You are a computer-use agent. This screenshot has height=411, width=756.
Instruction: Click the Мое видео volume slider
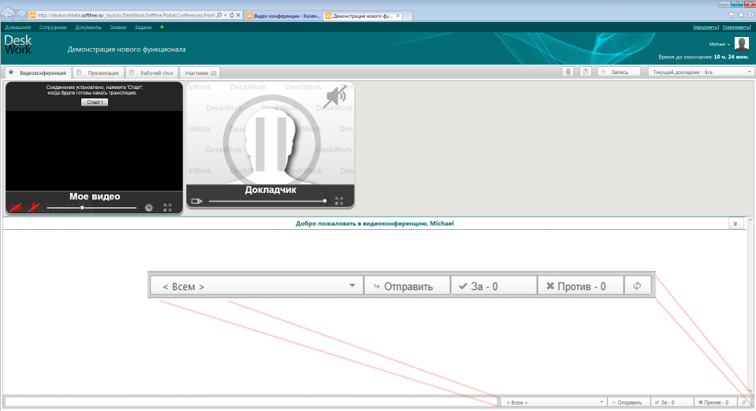click(x=91, y=208)
